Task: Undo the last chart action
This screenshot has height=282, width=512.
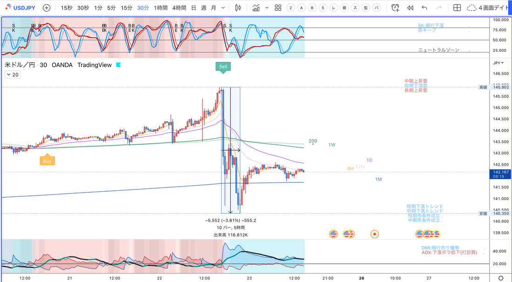Action: [424, 8]
